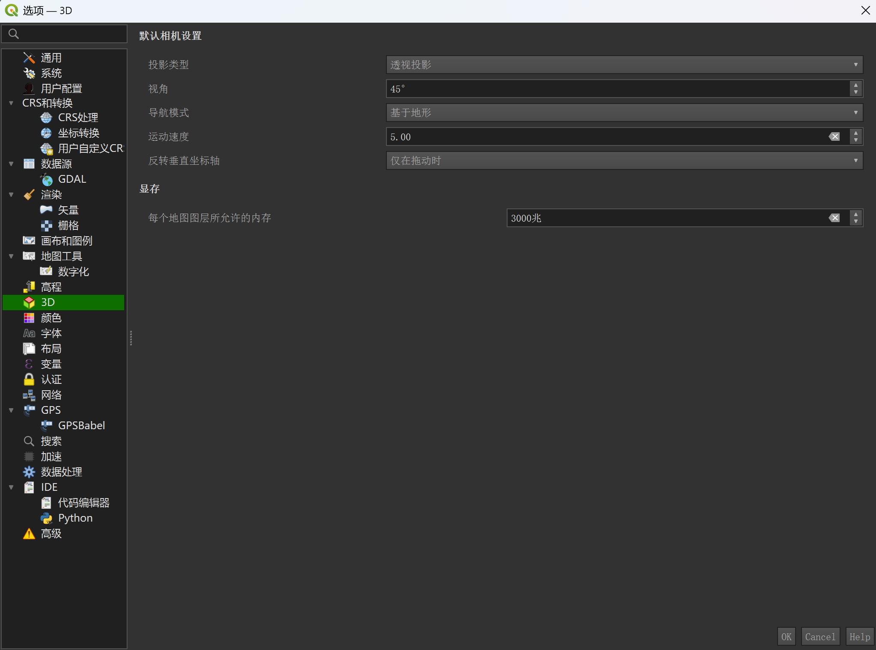This screenshot has width=876, height=650.
Task: Open 坐标转换 transformations icon
Action: [46, 133]
